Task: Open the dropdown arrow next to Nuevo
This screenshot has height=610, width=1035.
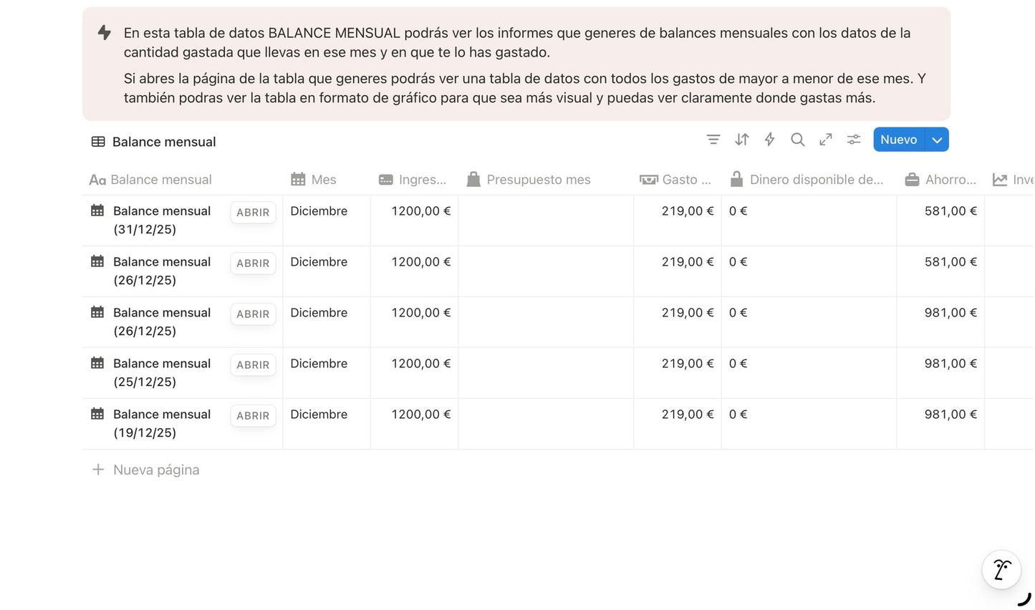Action: (937, 140)
